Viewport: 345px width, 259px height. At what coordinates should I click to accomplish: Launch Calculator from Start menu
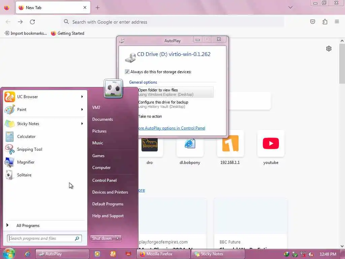[45, 136]
